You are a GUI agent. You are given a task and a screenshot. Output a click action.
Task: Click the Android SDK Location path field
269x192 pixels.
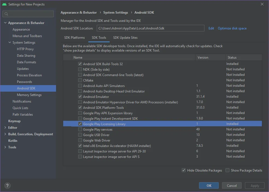pyautogui.click(x=150, y=28)
